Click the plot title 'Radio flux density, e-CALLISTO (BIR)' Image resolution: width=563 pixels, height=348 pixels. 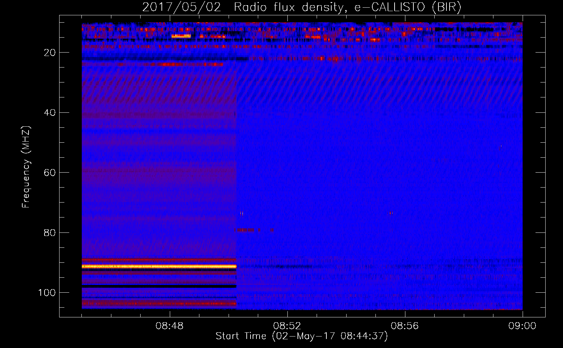click(347, 7)
